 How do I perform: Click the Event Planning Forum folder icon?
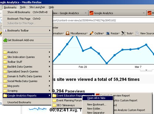[54, 100]
